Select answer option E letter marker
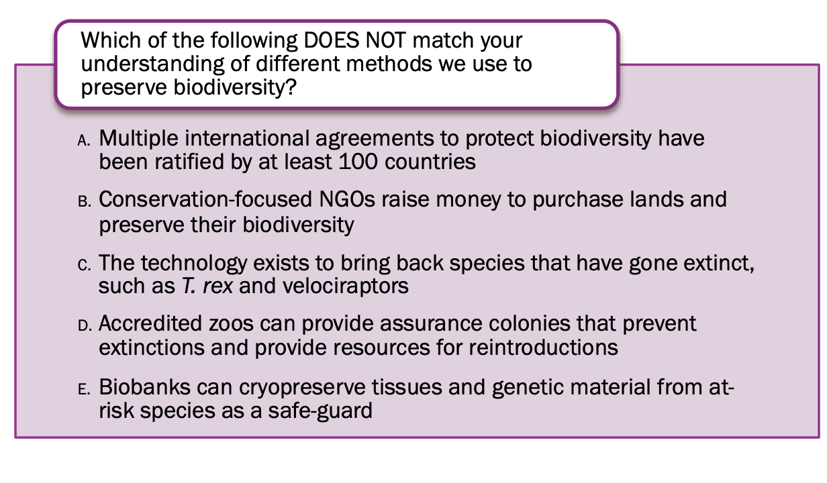Image resolution: width=827 pixels, height=483 pixels. point(83,389)
